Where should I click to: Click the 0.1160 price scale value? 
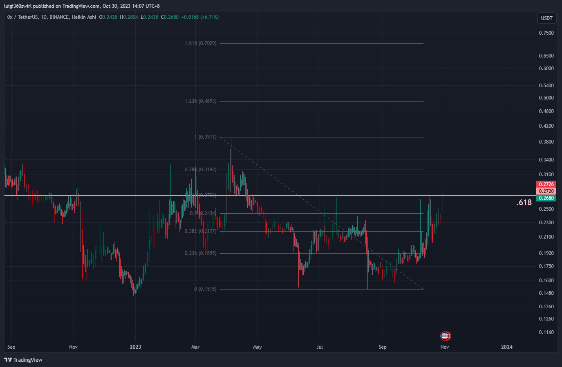pos(546,332)
